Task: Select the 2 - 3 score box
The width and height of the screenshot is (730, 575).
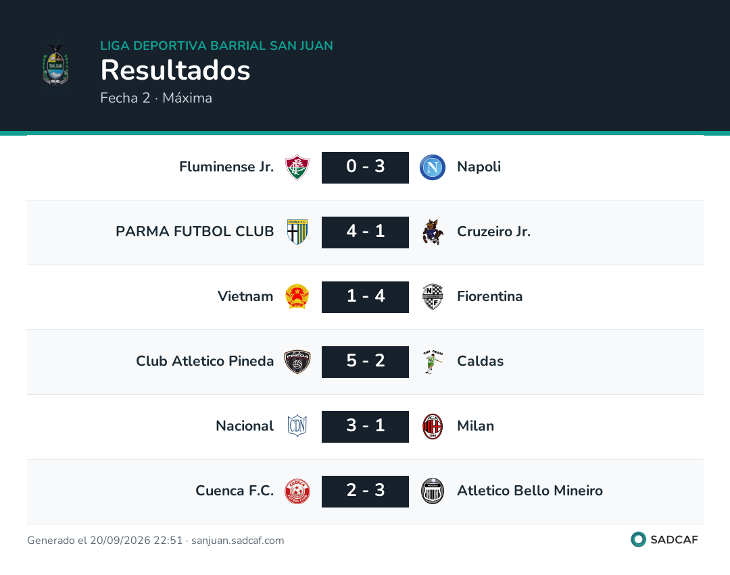Action: [x=365, y=491]
